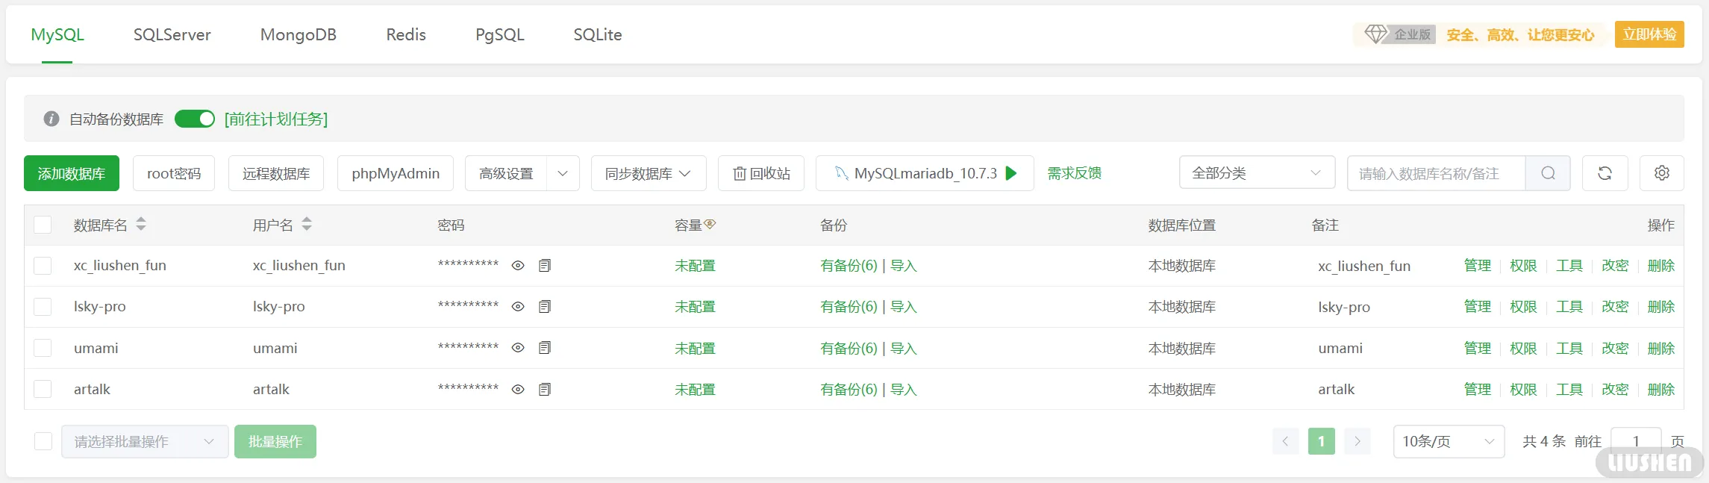Image resolution: width=1709 pixels, height=483 pixels.
Task: Show password for umami database
Action: [x=518, y=348]
